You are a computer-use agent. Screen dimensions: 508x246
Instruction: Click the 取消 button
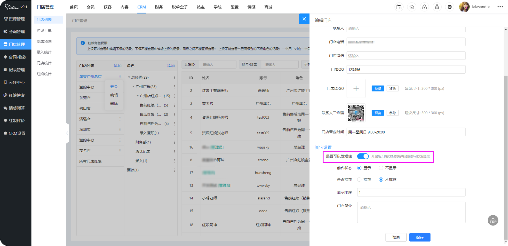pos(396,237)
